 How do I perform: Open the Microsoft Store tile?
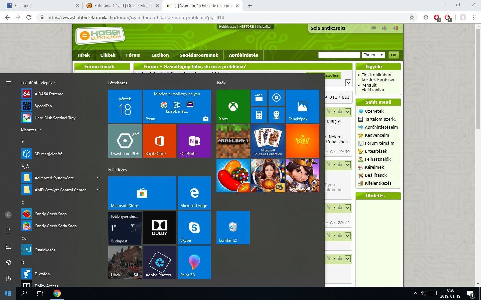coord(142,193)
